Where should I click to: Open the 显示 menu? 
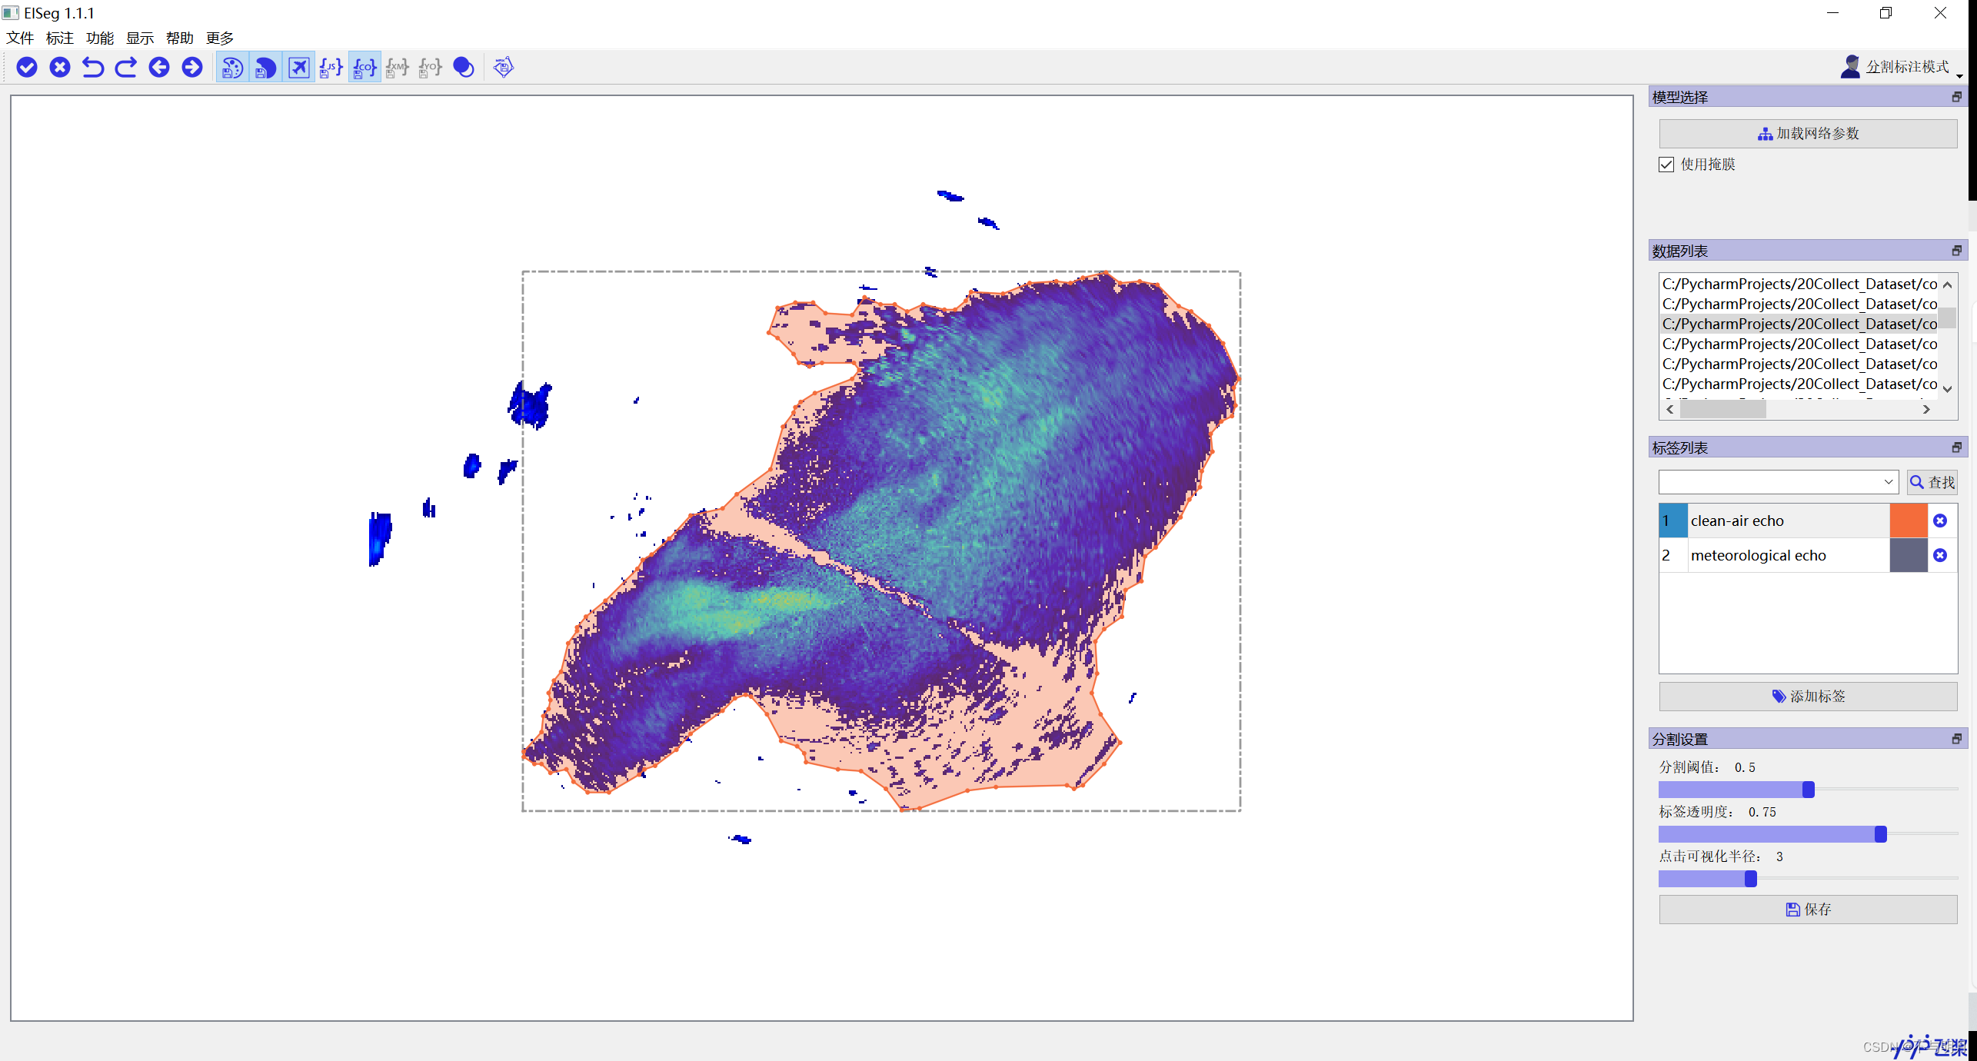coord(139,38)
